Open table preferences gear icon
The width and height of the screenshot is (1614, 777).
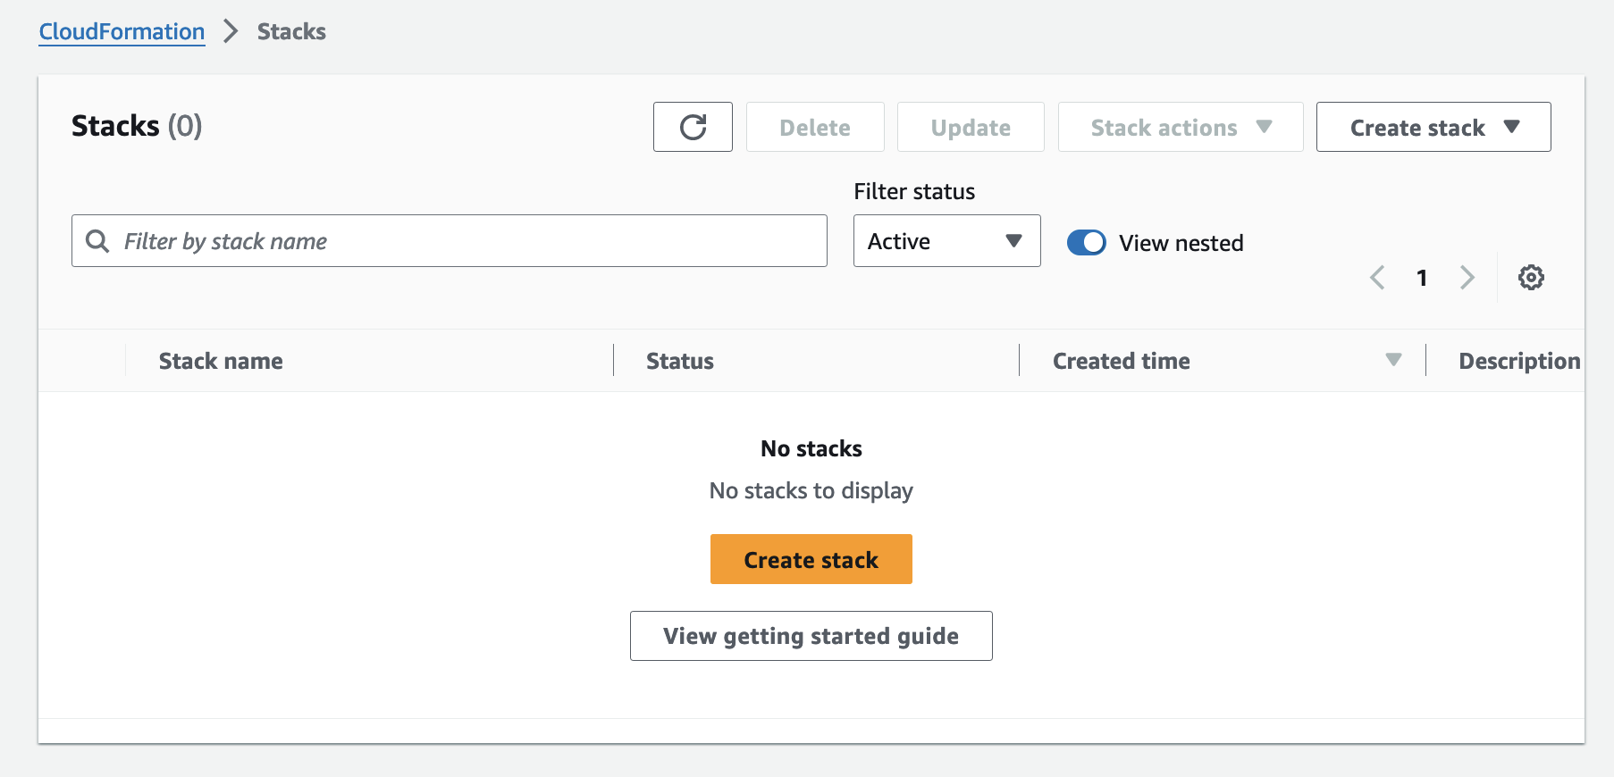[1531, 278]
